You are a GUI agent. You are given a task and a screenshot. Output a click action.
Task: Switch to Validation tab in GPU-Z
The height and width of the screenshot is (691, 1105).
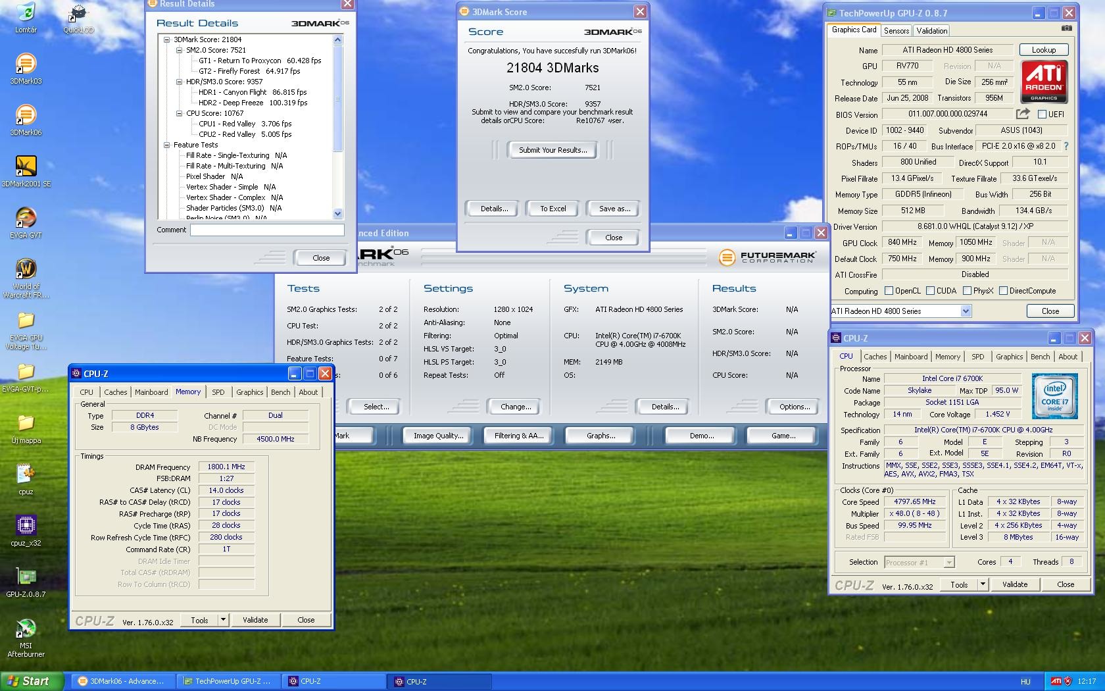pyautogui.click(x=932, y=31)
